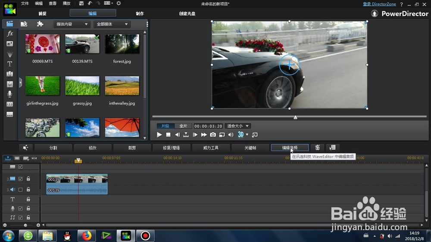Screen dimensions: 431x242
Task: Click the preview volume speaker icon
Action: (231, 135)
